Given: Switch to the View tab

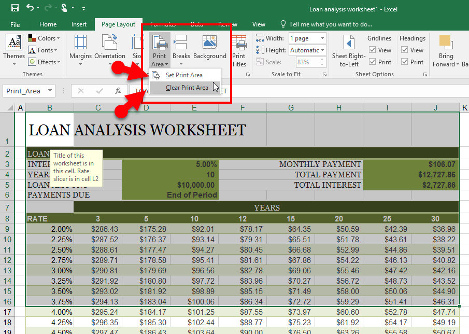Looking at the screenshot, I should pyautogui.click(x=259, y=24).
